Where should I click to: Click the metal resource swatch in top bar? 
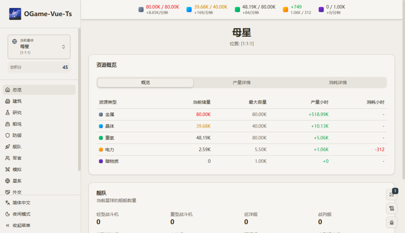(x=141, y=9)
